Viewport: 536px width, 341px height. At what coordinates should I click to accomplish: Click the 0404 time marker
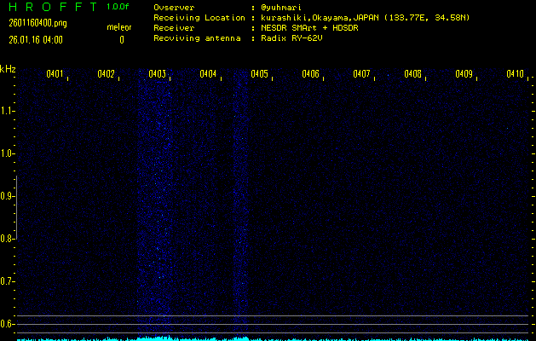click(x=208, y=74)
